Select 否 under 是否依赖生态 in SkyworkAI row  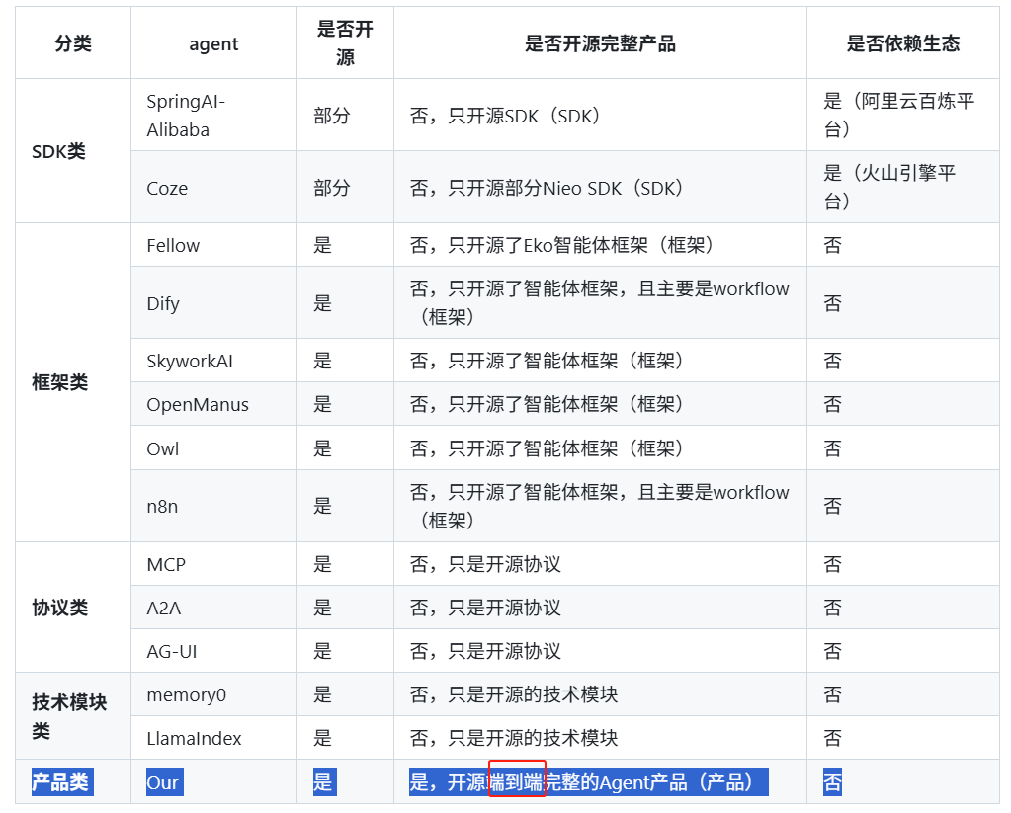832,361
